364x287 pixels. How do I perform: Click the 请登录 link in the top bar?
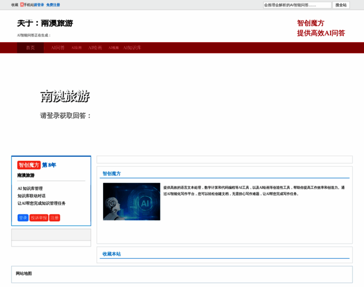tap(39, 5)
